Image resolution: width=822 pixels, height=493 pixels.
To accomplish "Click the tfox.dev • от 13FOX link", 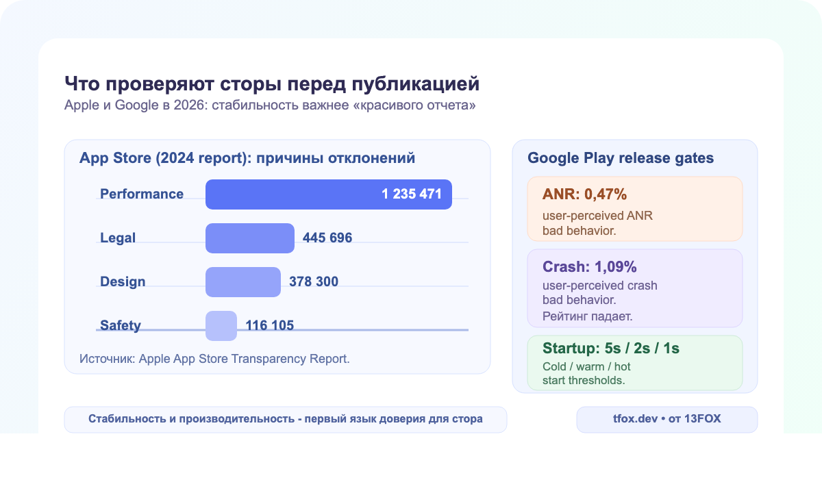I will [x=667, y=419].
